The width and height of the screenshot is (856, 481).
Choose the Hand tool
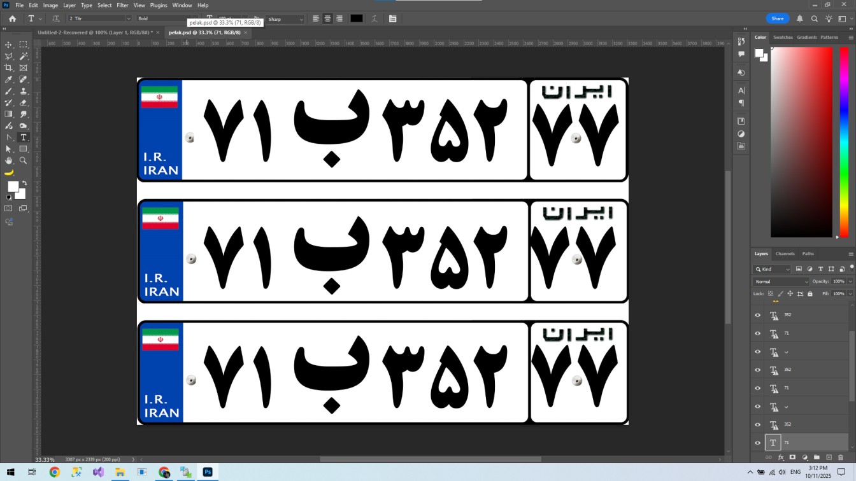[x=9, y=160]
